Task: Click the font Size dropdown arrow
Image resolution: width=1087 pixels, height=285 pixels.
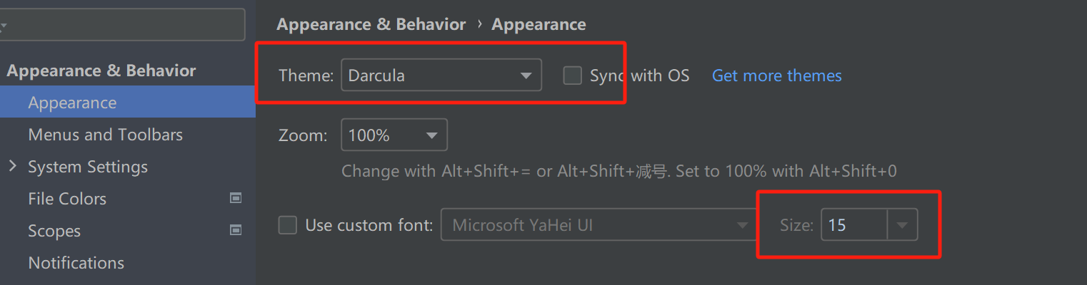Action: [x=902, y=226]
